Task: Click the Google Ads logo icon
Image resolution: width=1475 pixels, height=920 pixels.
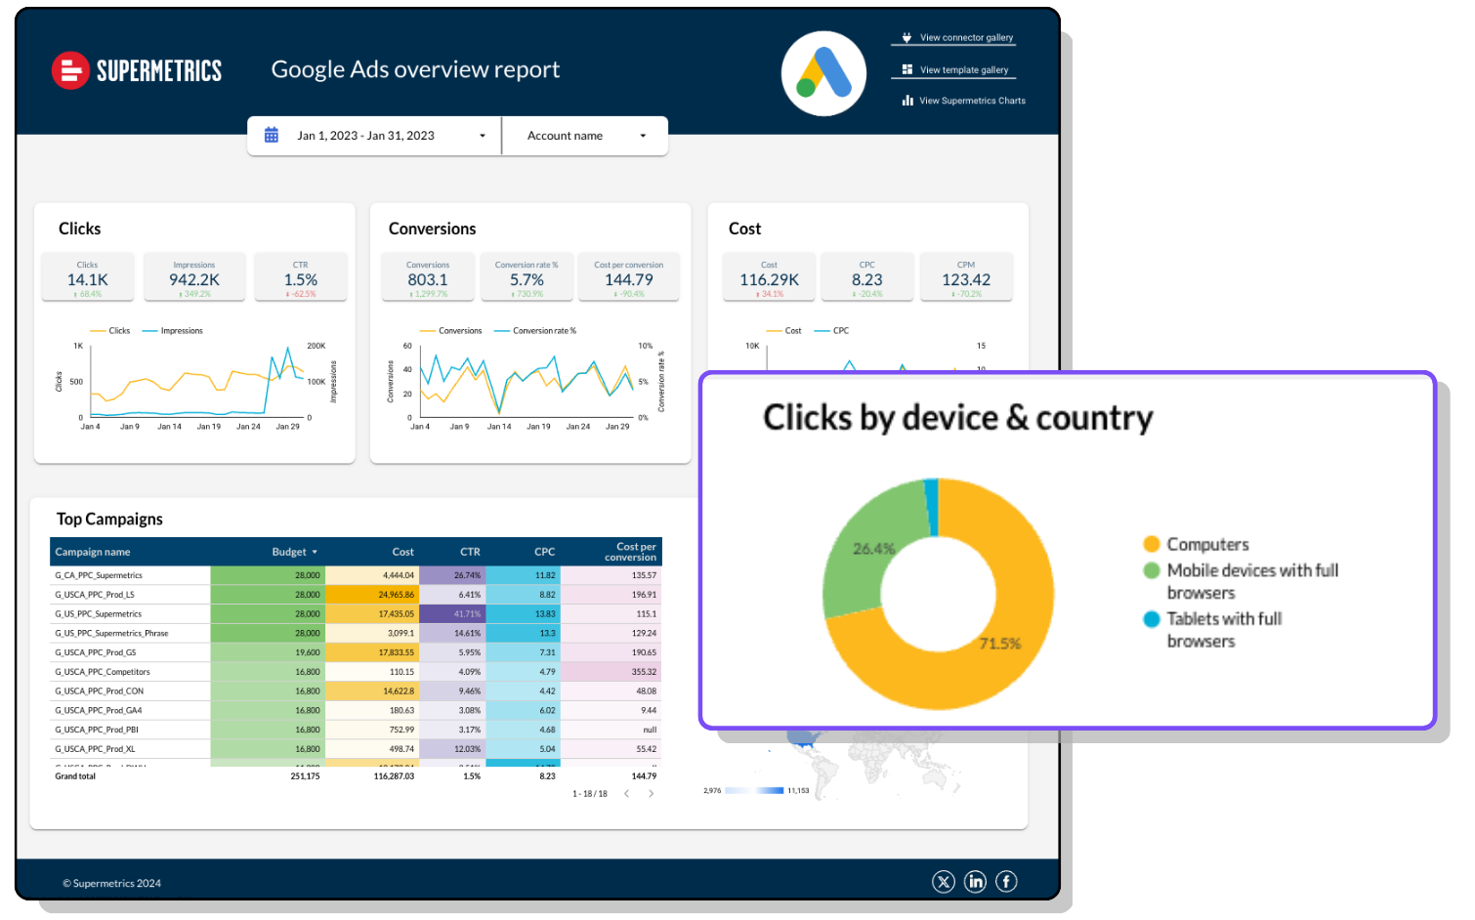Action: [x=823, y=73]
